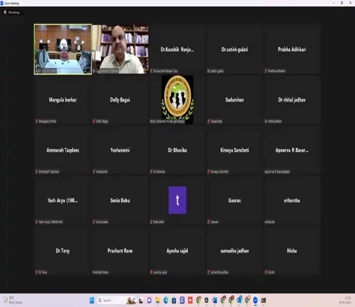
Task: Click muted mic icon beside Mangala borkar's name
Action: [37, 121]
